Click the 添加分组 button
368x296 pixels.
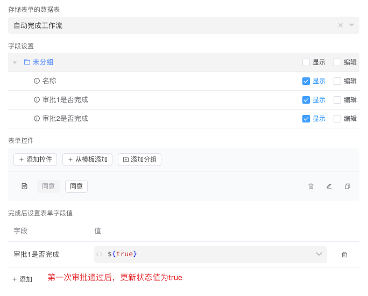tap(139, 160)
